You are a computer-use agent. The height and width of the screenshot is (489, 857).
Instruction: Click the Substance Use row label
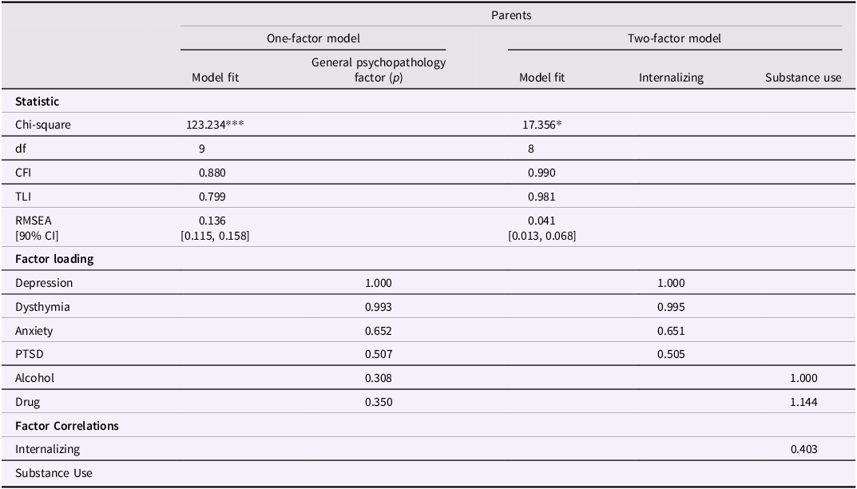pyautogui.click(x=54, y=473)
